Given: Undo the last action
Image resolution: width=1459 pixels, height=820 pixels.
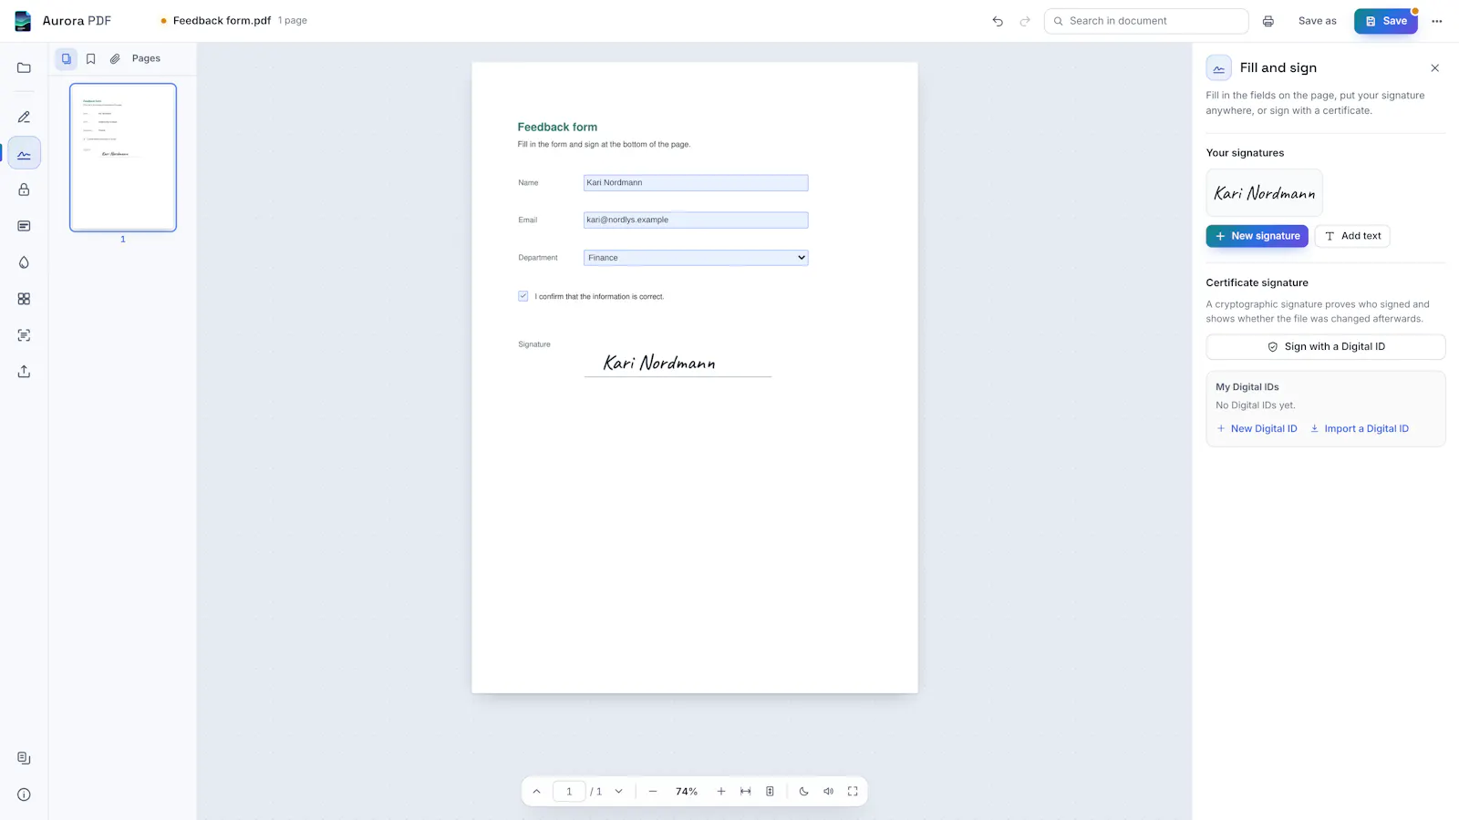Looking at the screenshot, I should pyautogui.click(x=998, y=21).
